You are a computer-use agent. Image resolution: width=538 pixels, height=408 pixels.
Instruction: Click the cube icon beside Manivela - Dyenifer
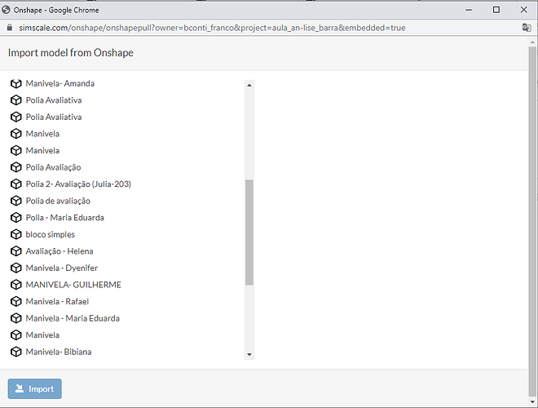coord(15,268)
